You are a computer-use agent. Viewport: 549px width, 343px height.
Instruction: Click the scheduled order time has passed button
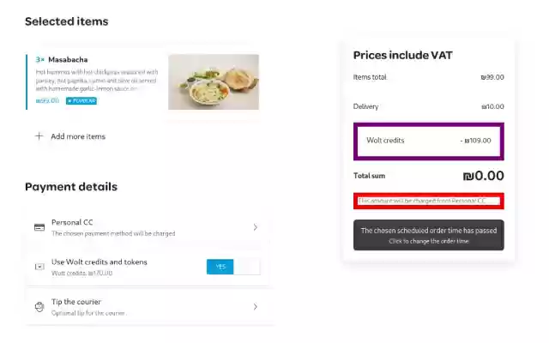[428, 235]
